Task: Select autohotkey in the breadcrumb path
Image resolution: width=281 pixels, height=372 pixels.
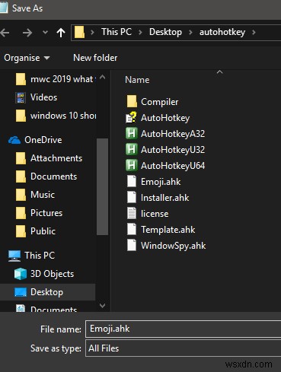Action: click(x=222, y=32)
